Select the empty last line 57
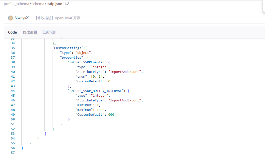The image size is (265, 159). click(x=13, y=153)
